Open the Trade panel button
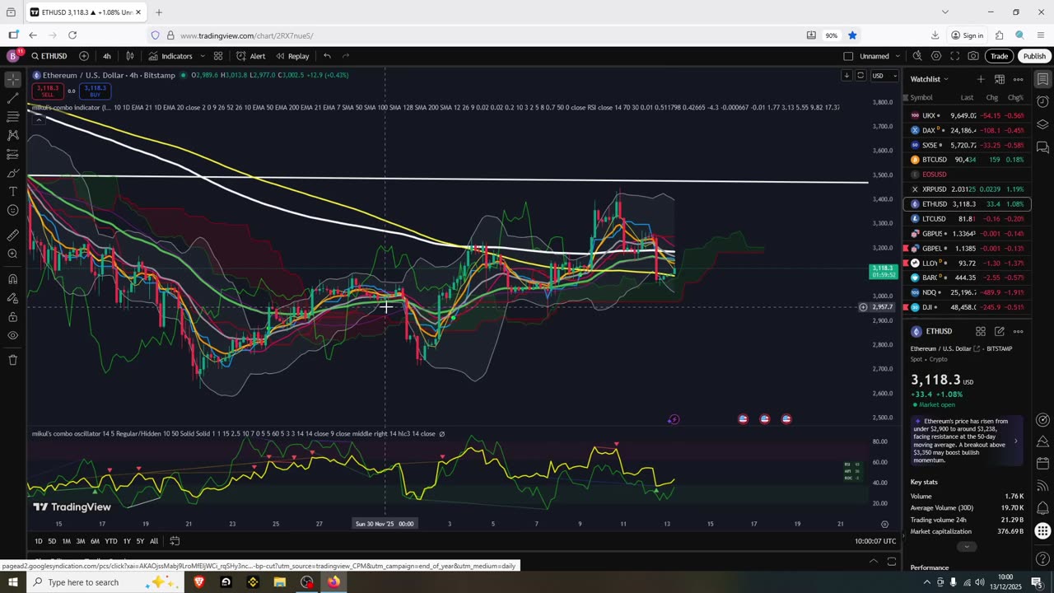The height and width of the screenshot is (593, 1054). click(x=999, y=56)
